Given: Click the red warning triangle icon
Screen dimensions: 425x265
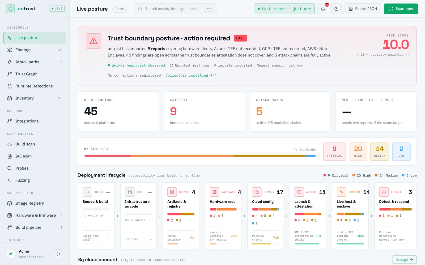Looking at the screenshot, I should 93,41.
